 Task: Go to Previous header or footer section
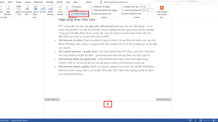(76, 7)
